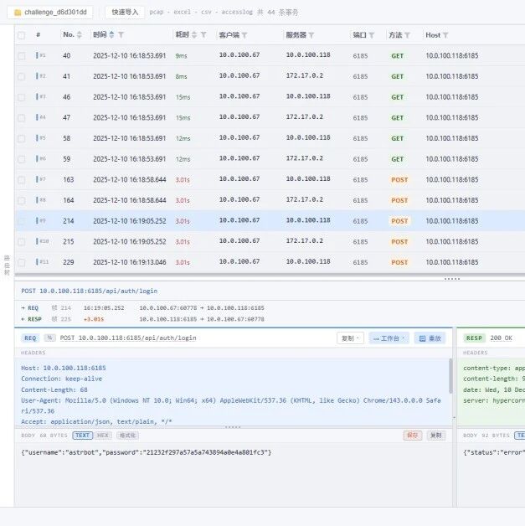The width and height of the screenshot is (525, 526).
Task: Open the 客户端 column filter
Action: coord(244,35)
